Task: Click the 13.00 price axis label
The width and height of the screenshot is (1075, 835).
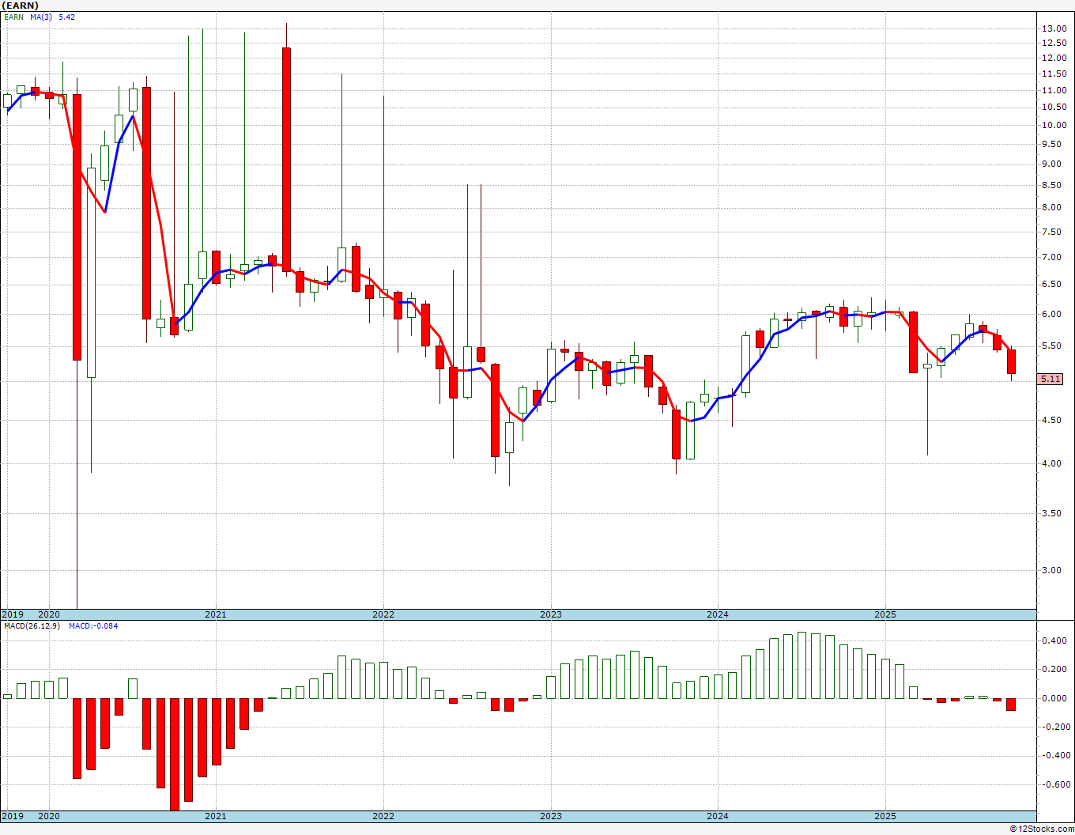Action: click(x=1053, y=28)
